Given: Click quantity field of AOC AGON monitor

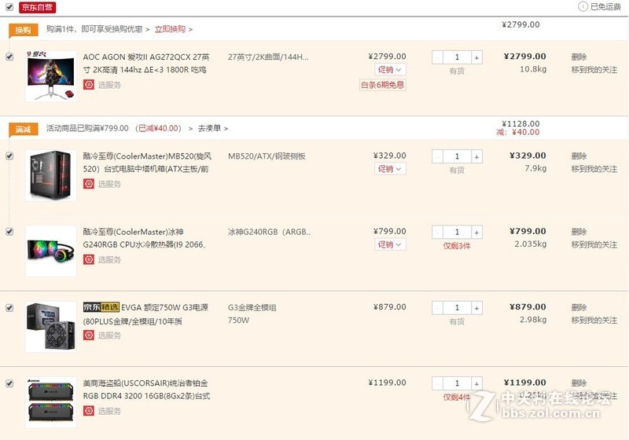Looking at the screenshot, I should click(x=457, y=57).
